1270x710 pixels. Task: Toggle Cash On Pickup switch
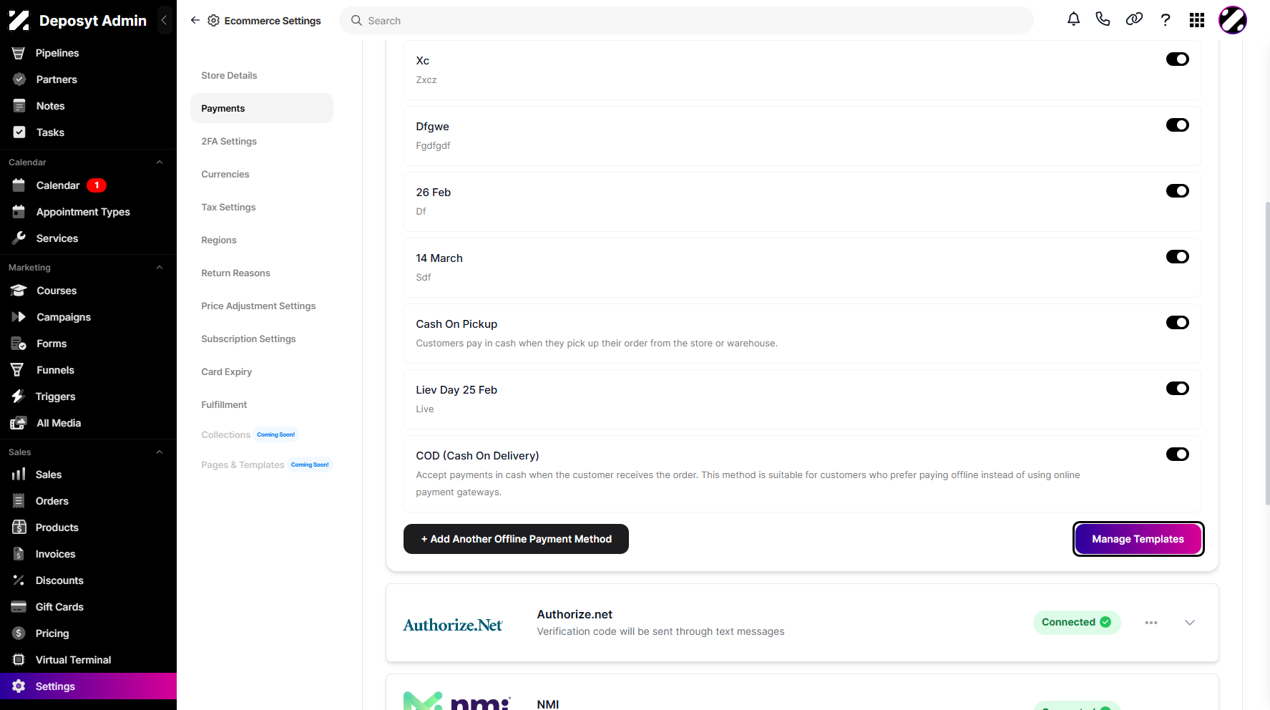pos(1178,323)
